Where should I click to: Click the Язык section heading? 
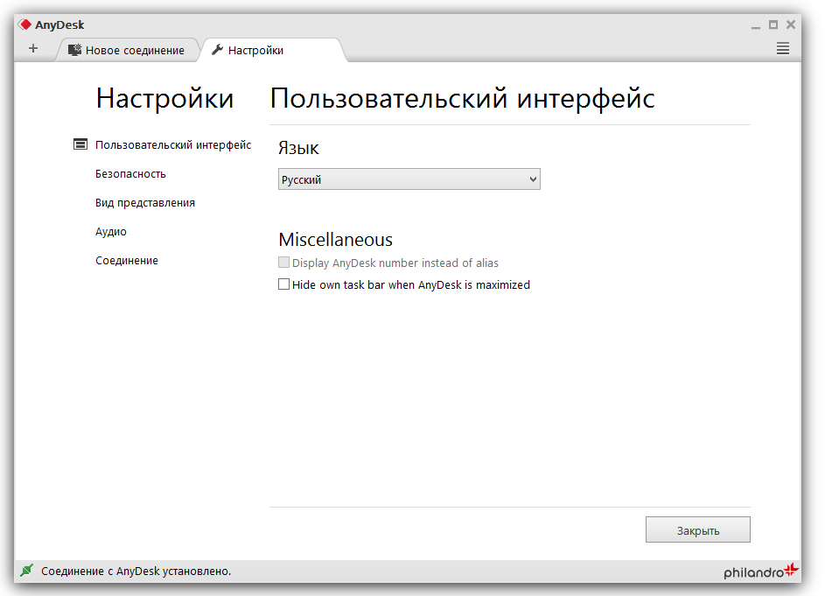pos(298,148)
